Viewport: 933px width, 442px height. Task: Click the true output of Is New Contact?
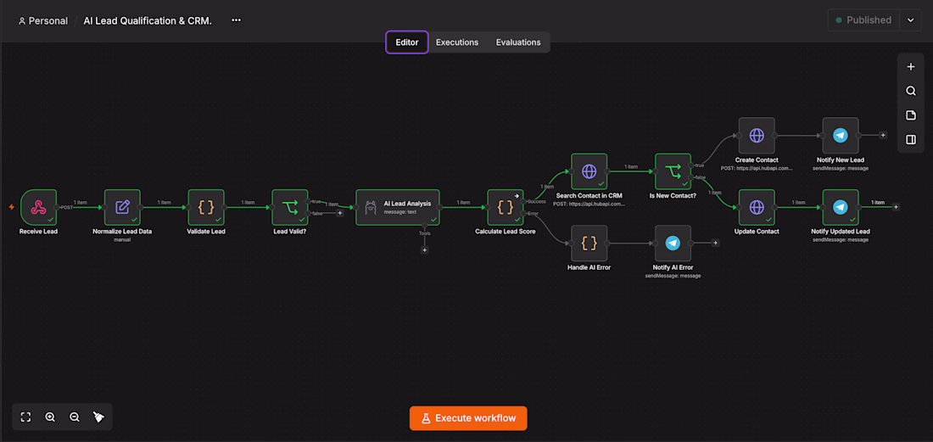click(x=691, y=165)
